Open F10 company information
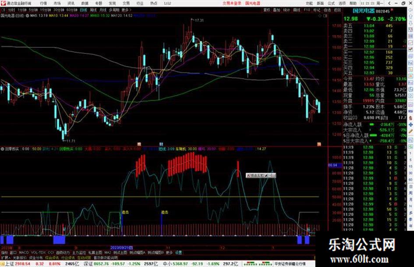This screenshot has width=414, height=267. coord(307,10)
